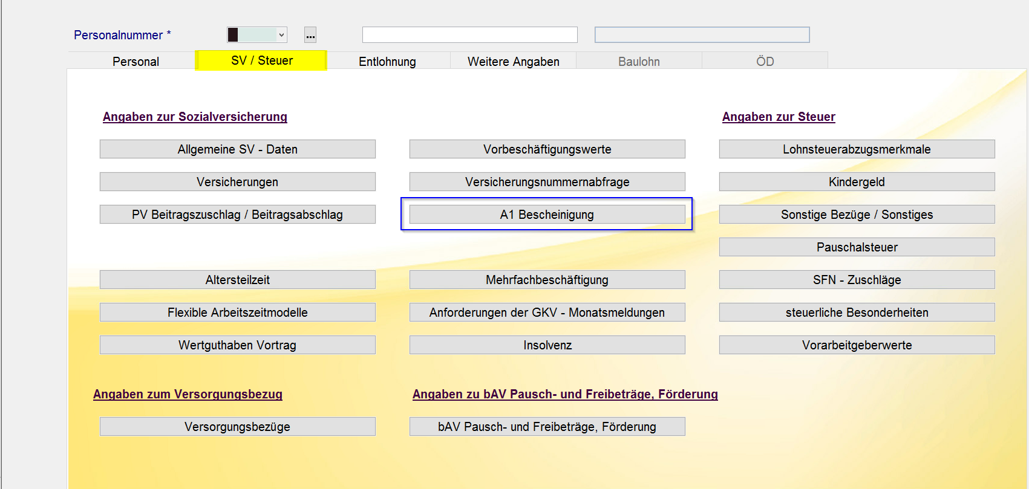Screen dimensions: 1029x489
Task: Switch to the Personal tab
Action: pos(136,61)
